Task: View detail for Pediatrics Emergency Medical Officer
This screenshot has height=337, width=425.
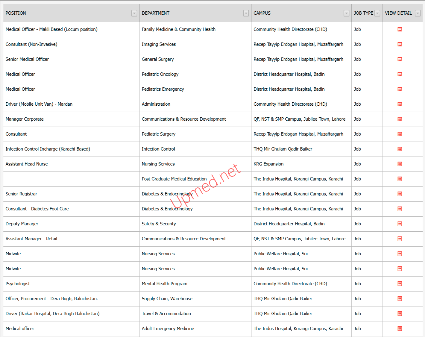Action: 400,89
